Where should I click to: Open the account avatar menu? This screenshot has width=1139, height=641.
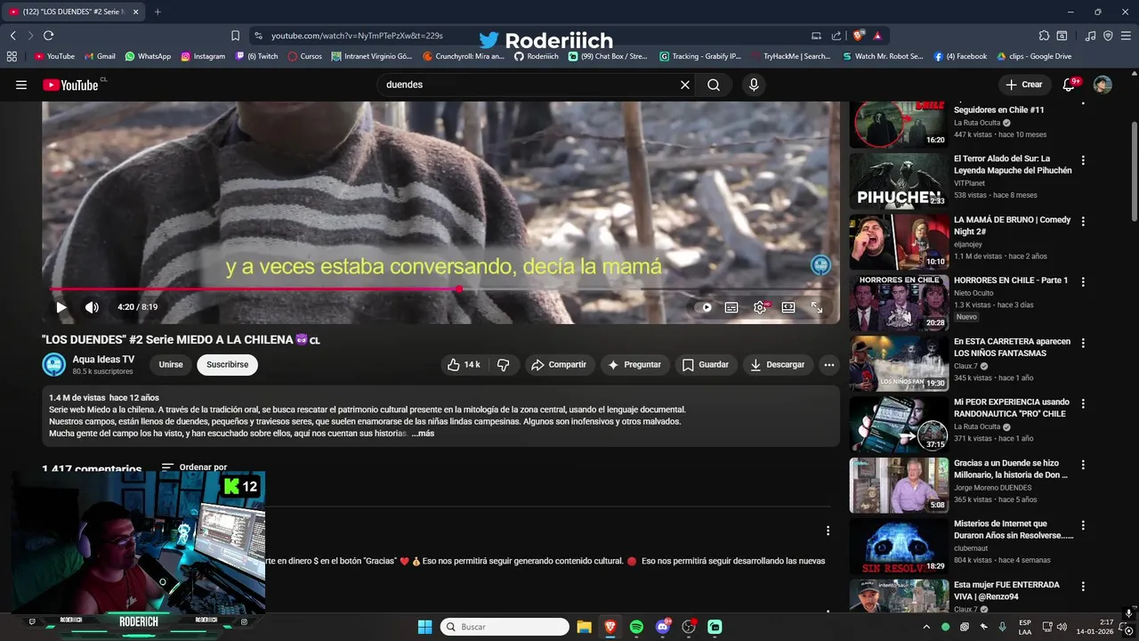[1103, 85]
